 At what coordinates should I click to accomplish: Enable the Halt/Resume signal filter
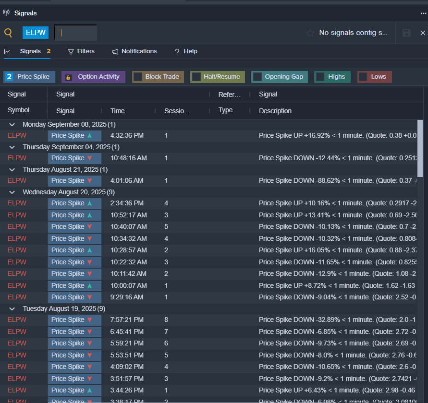(196, 77)
